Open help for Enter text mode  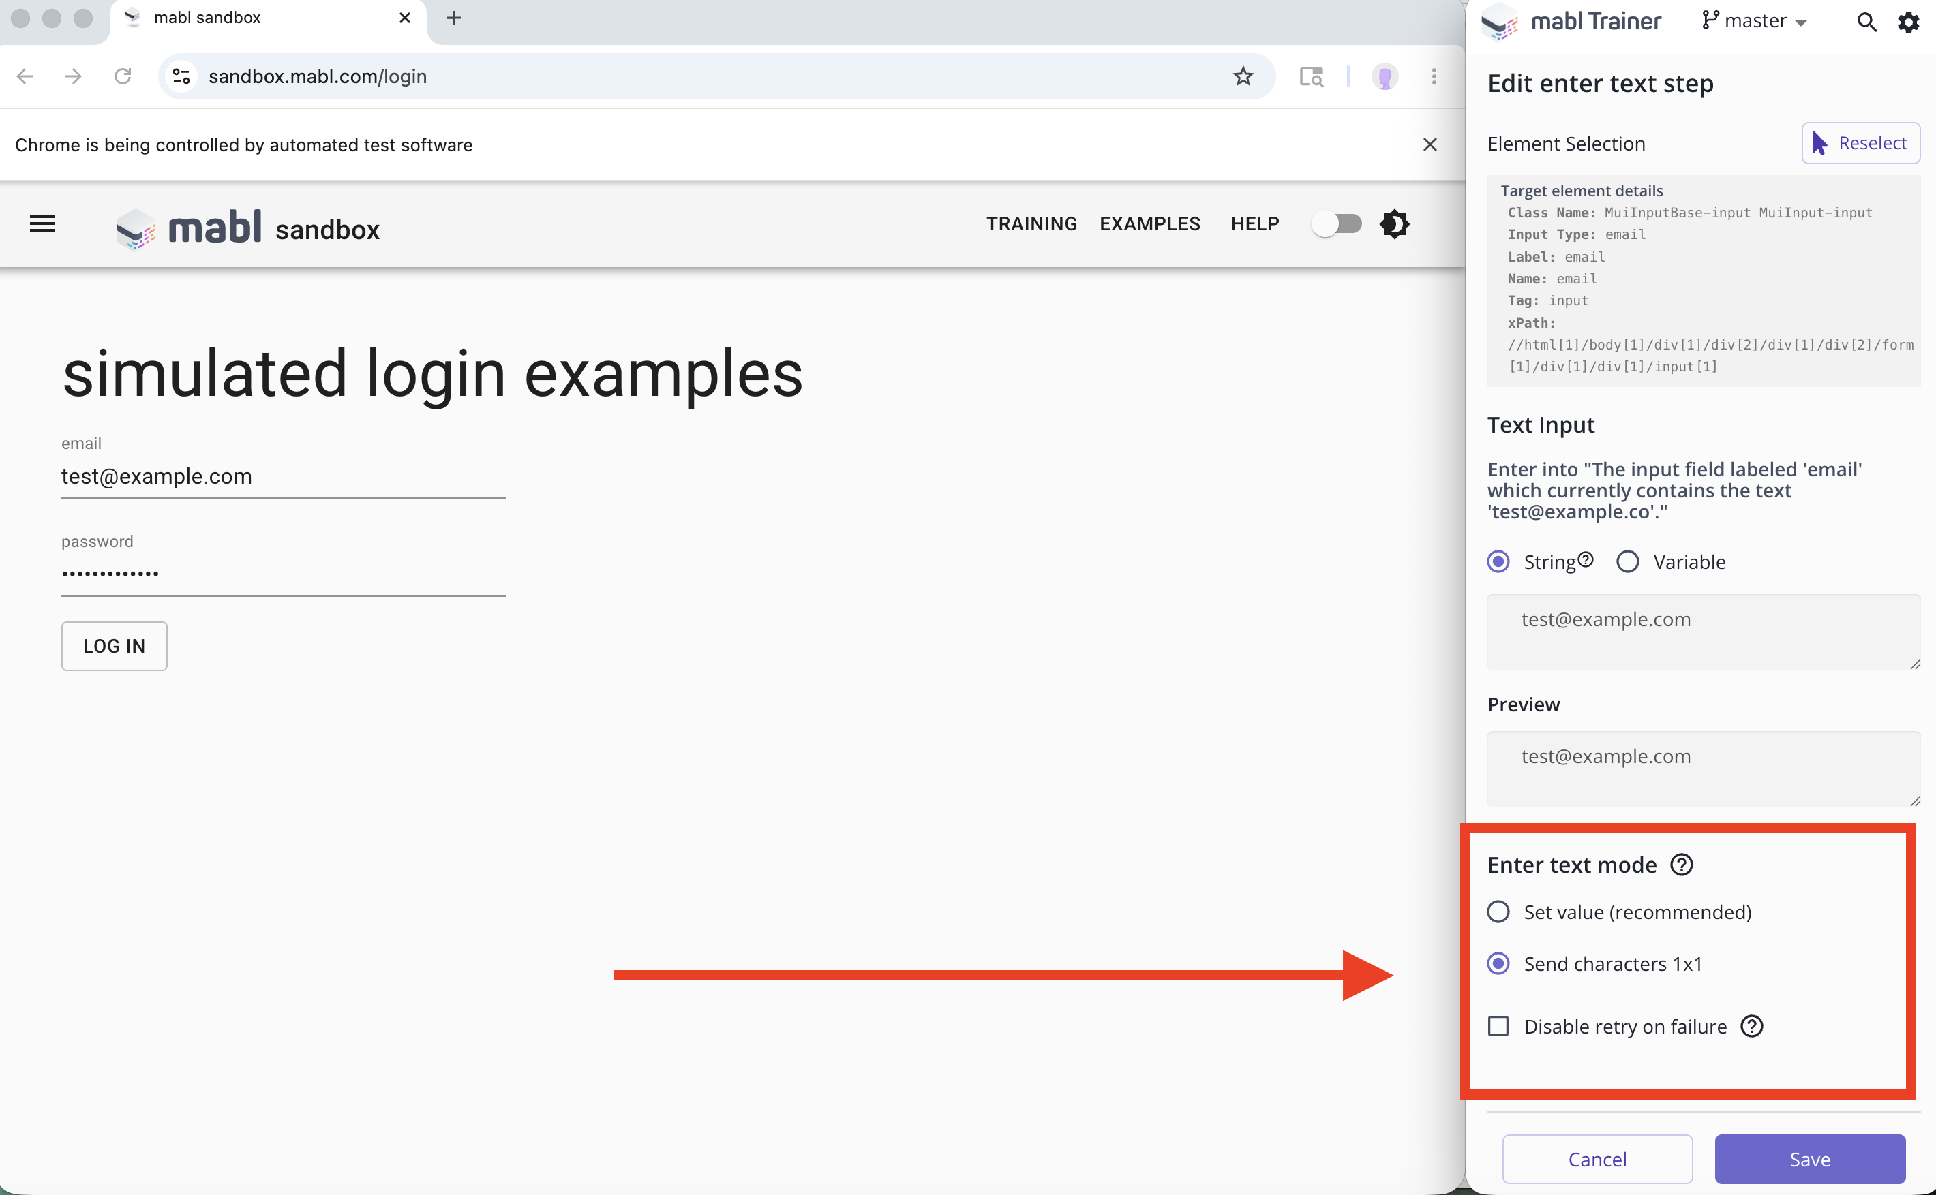(1681, 865)
